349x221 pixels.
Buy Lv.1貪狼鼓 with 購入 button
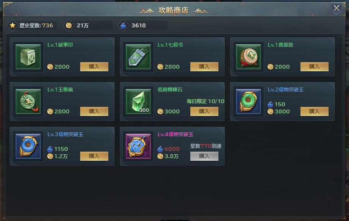[314, 67]
